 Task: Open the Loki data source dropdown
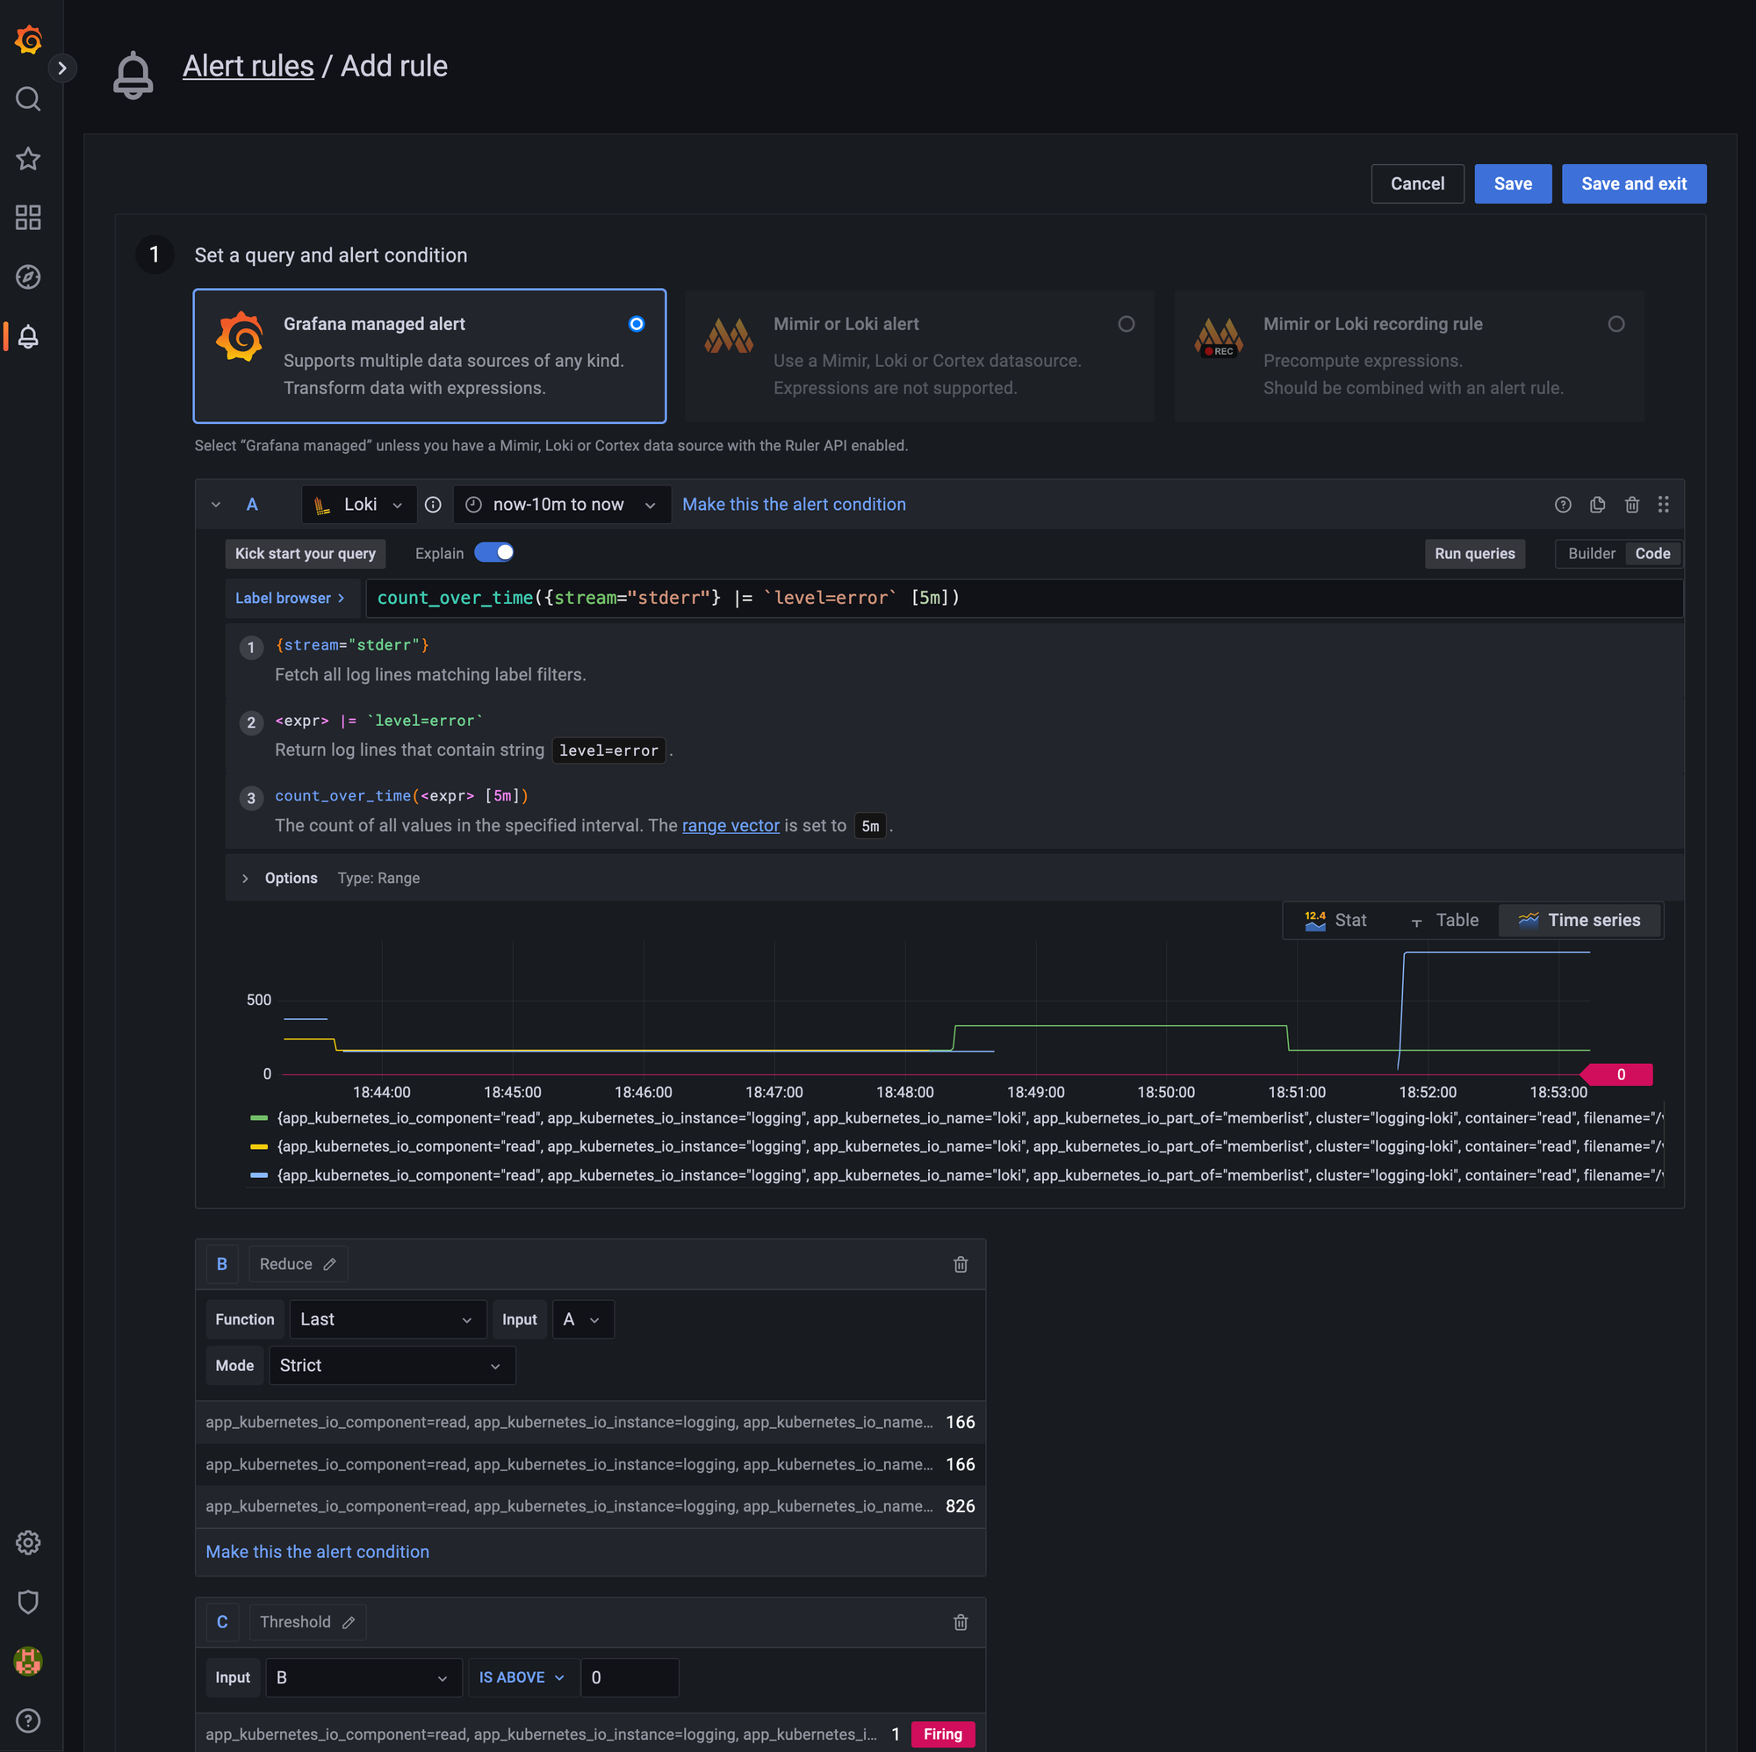[359, 505]
